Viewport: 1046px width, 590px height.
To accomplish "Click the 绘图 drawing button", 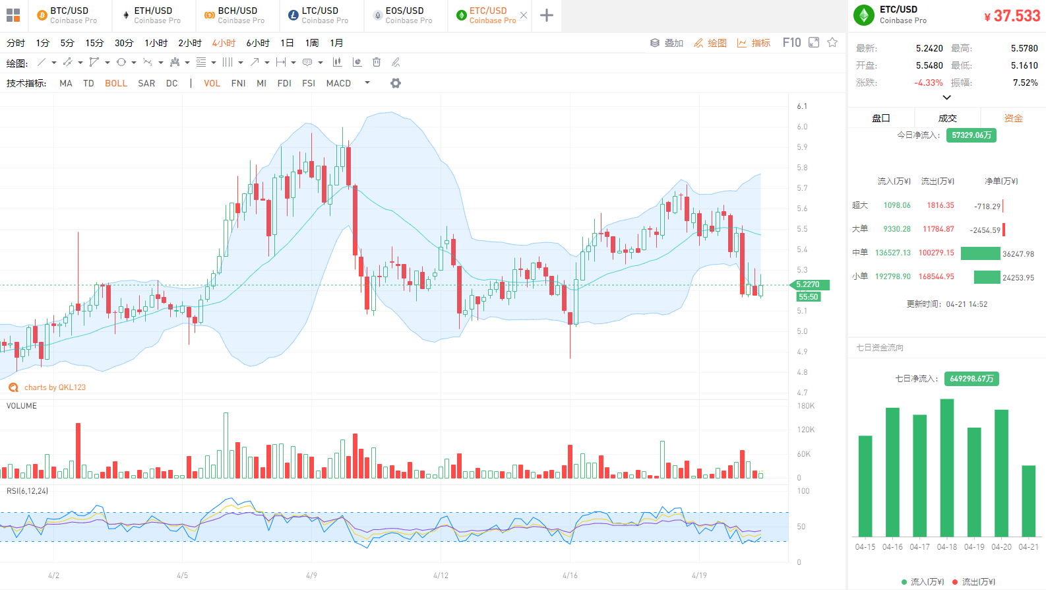I will (710, 43).
